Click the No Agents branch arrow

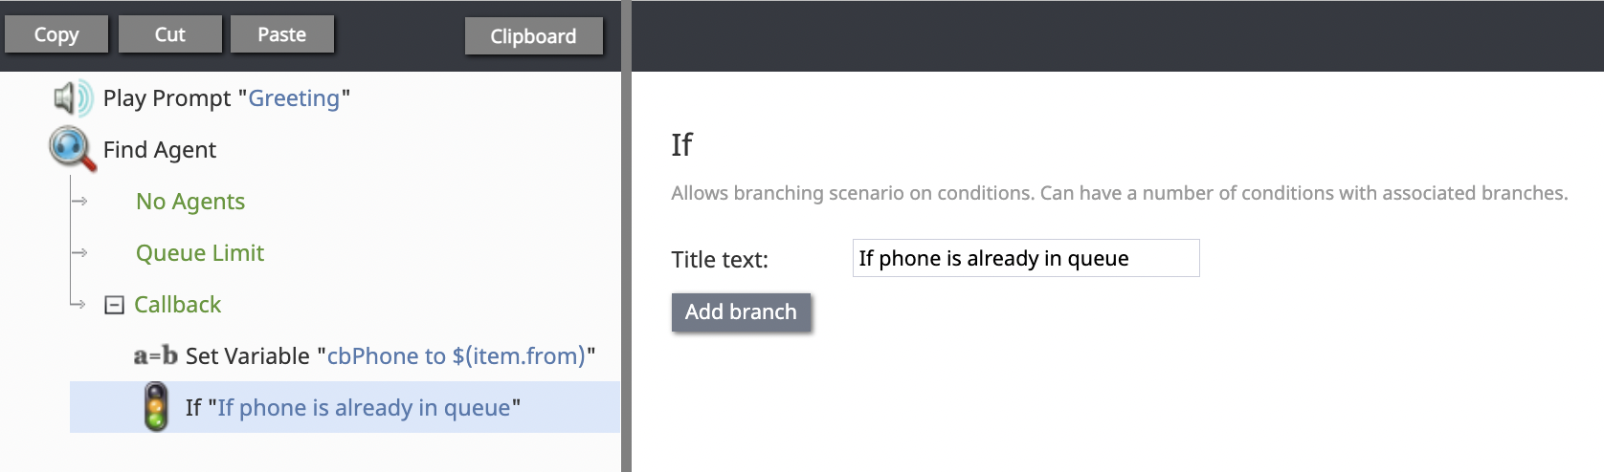click(x=80, y=202)
